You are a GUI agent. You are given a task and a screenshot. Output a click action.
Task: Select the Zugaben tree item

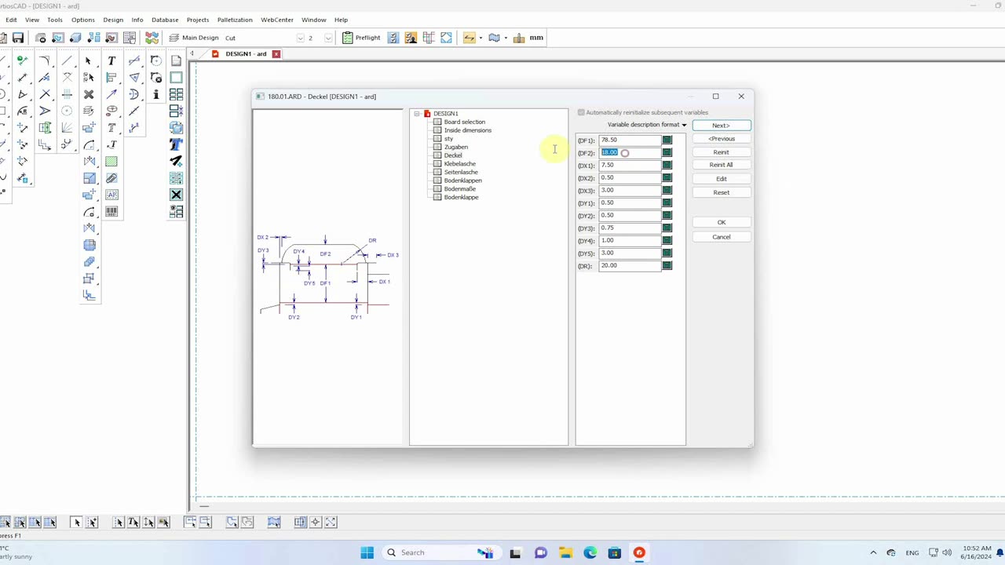point(455,147)
